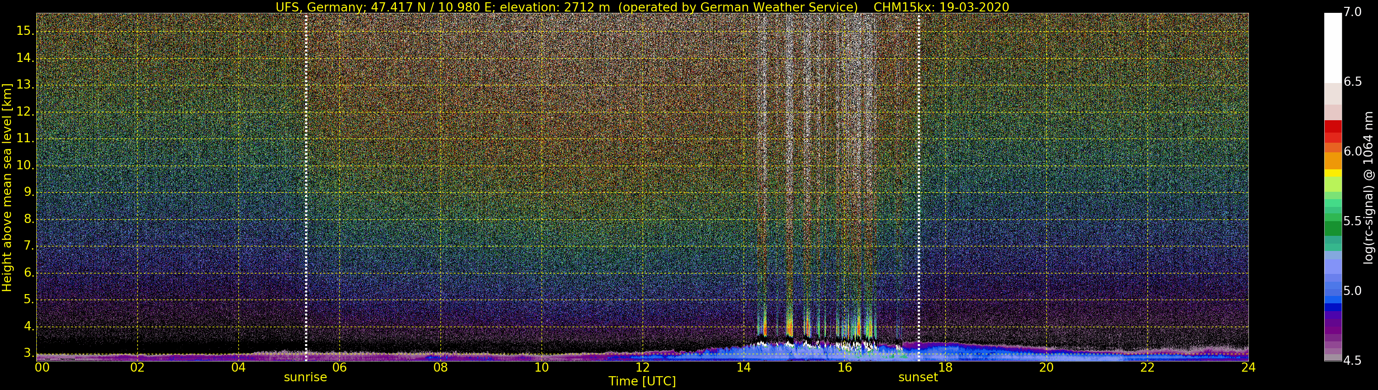
Task: Click the "16" tick on the time axis
Action: [x=845, y=368]
